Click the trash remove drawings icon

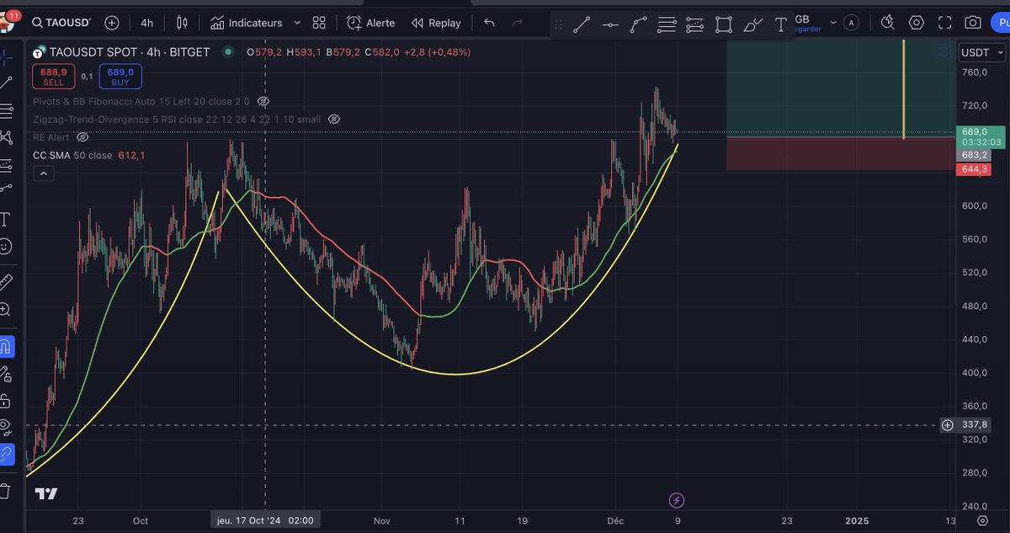coord(5,490)
